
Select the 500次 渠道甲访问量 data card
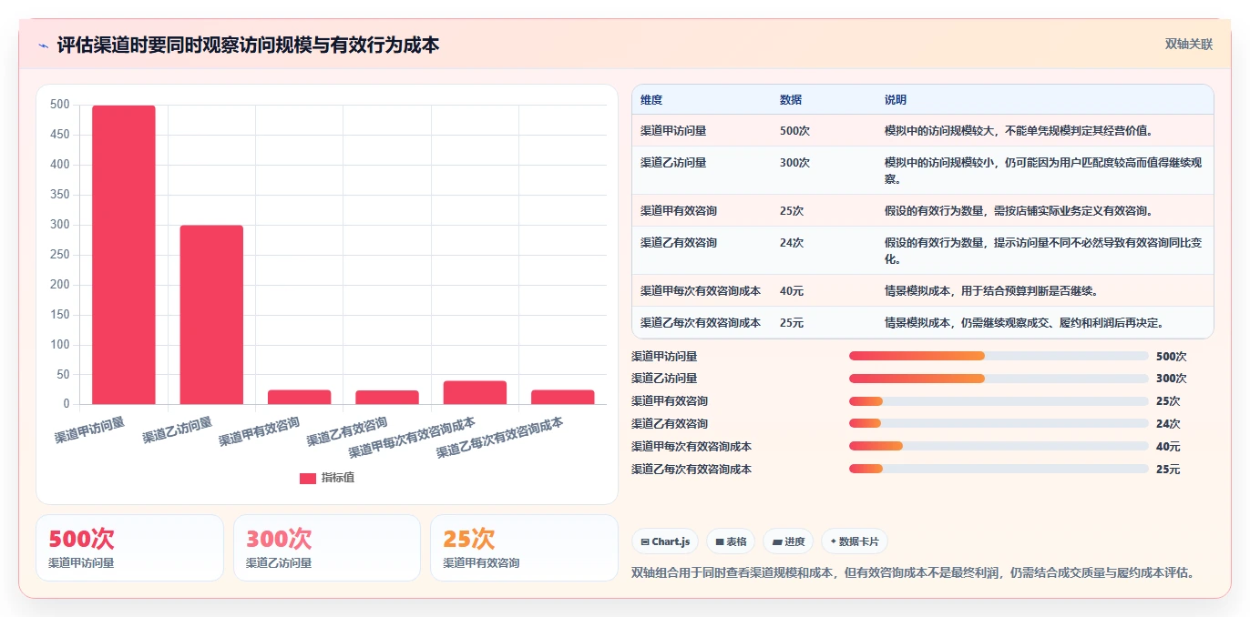pyautogui.click(x=129, y=548)
